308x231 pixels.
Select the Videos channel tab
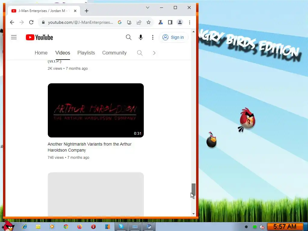tap(63, 53)
